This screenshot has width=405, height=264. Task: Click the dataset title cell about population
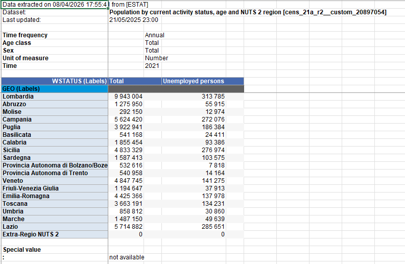(x=248, y=12)
